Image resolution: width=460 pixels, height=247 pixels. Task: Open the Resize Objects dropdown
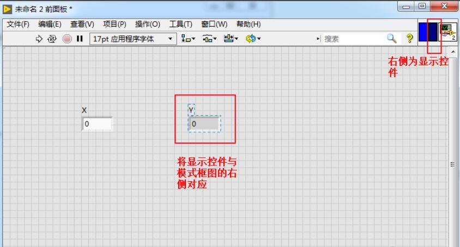(231, 39)
